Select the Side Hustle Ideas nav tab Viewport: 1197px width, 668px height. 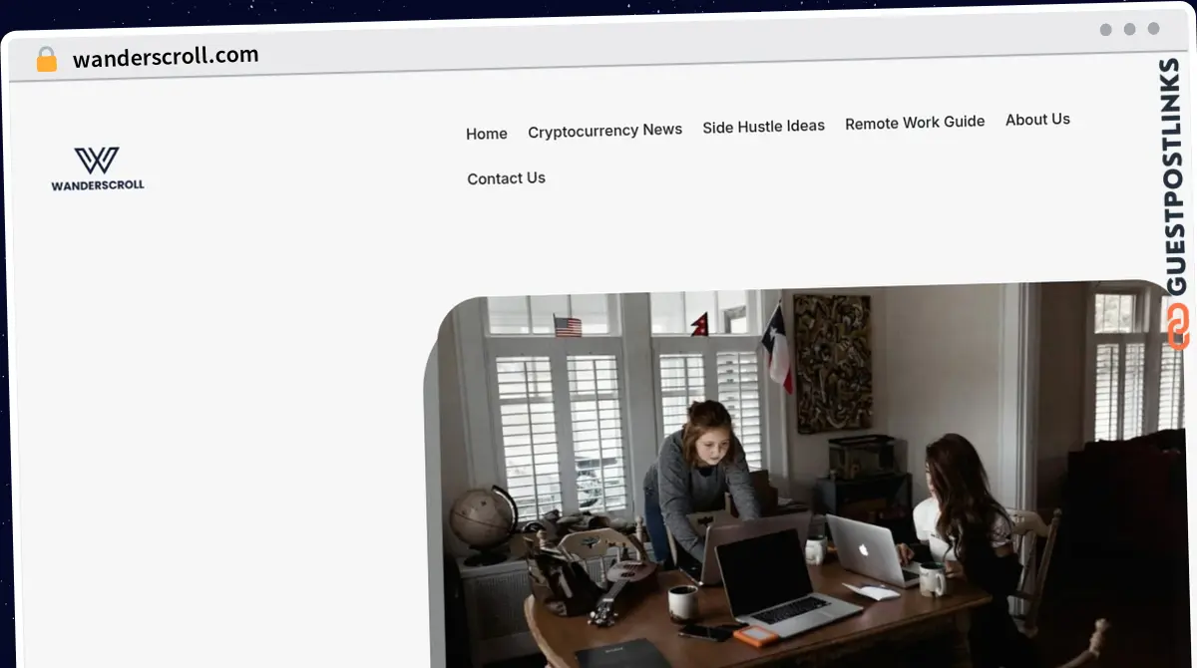[x=763, y=126]
